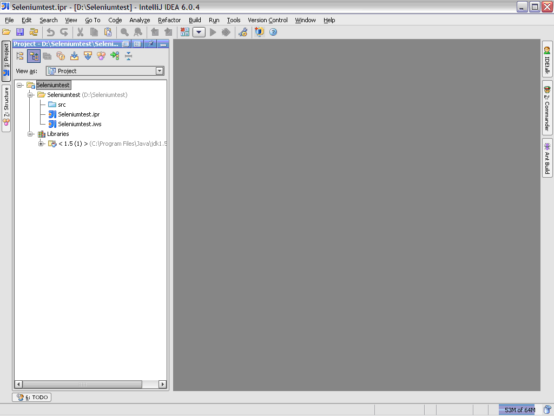Viewport: 554px width, 416px height.
Task: Click the Paste clipboard icon
Action: point(108,32)
